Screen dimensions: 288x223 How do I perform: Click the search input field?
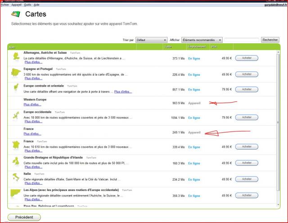pos(242,40)
